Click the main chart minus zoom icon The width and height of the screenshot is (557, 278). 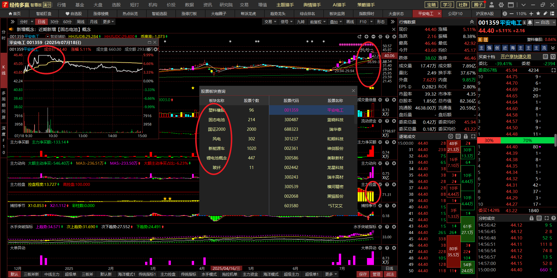coord(373,37)
